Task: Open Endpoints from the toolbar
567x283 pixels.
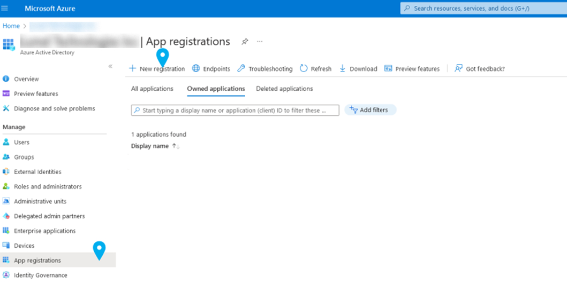Action: (211, 69)
